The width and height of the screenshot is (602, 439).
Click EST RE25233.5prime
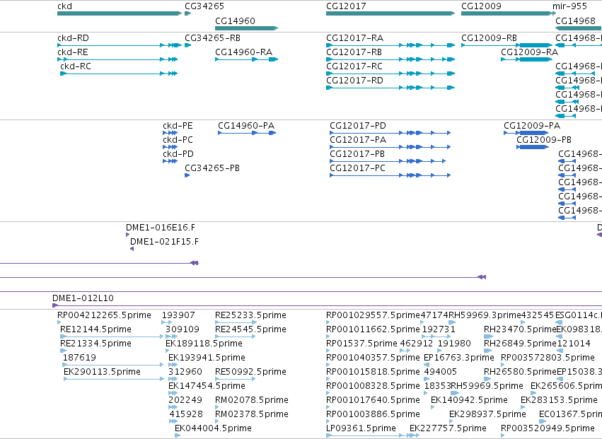[x=250, y=315]
